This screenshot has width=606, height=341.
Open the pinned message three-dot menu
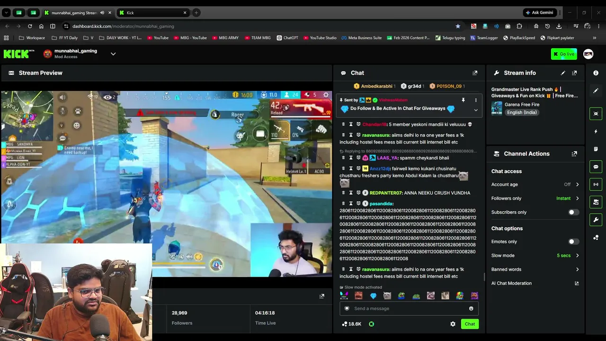(476, 100)
